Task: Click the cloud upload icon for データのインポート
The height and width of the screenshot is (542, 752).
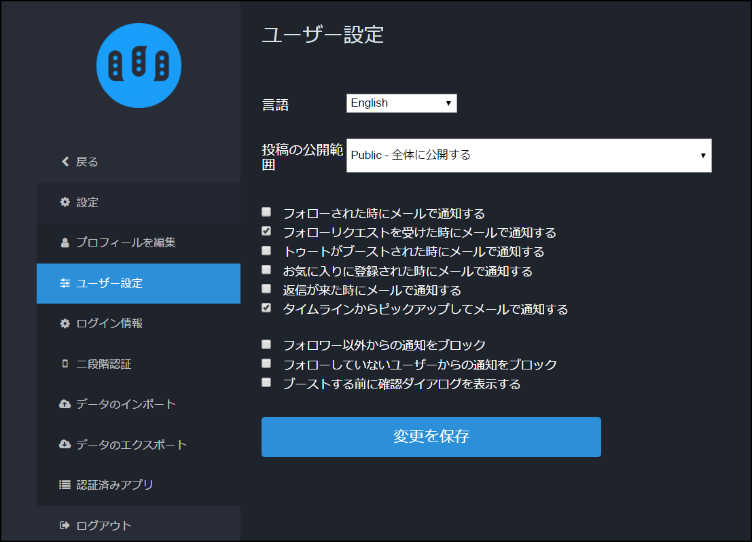Action: (x=65, y=404)
